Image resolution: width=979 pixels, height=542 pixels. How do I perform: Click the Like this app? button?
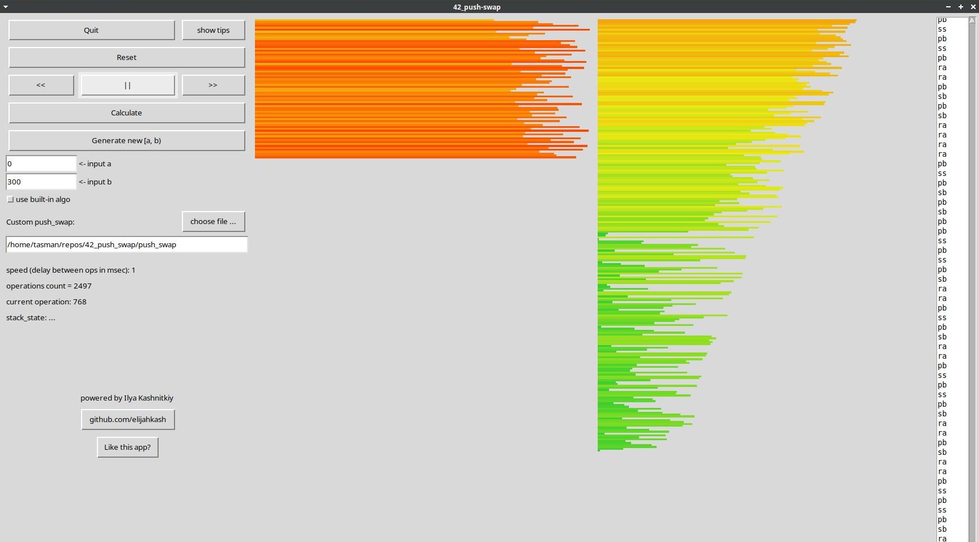click(127, 447)
